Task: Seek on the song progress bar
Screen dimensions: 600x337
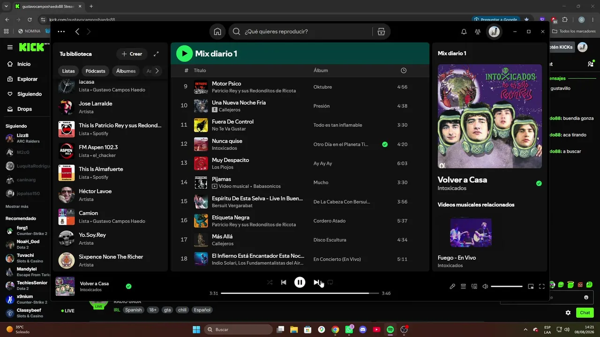Action: (300, 293)
